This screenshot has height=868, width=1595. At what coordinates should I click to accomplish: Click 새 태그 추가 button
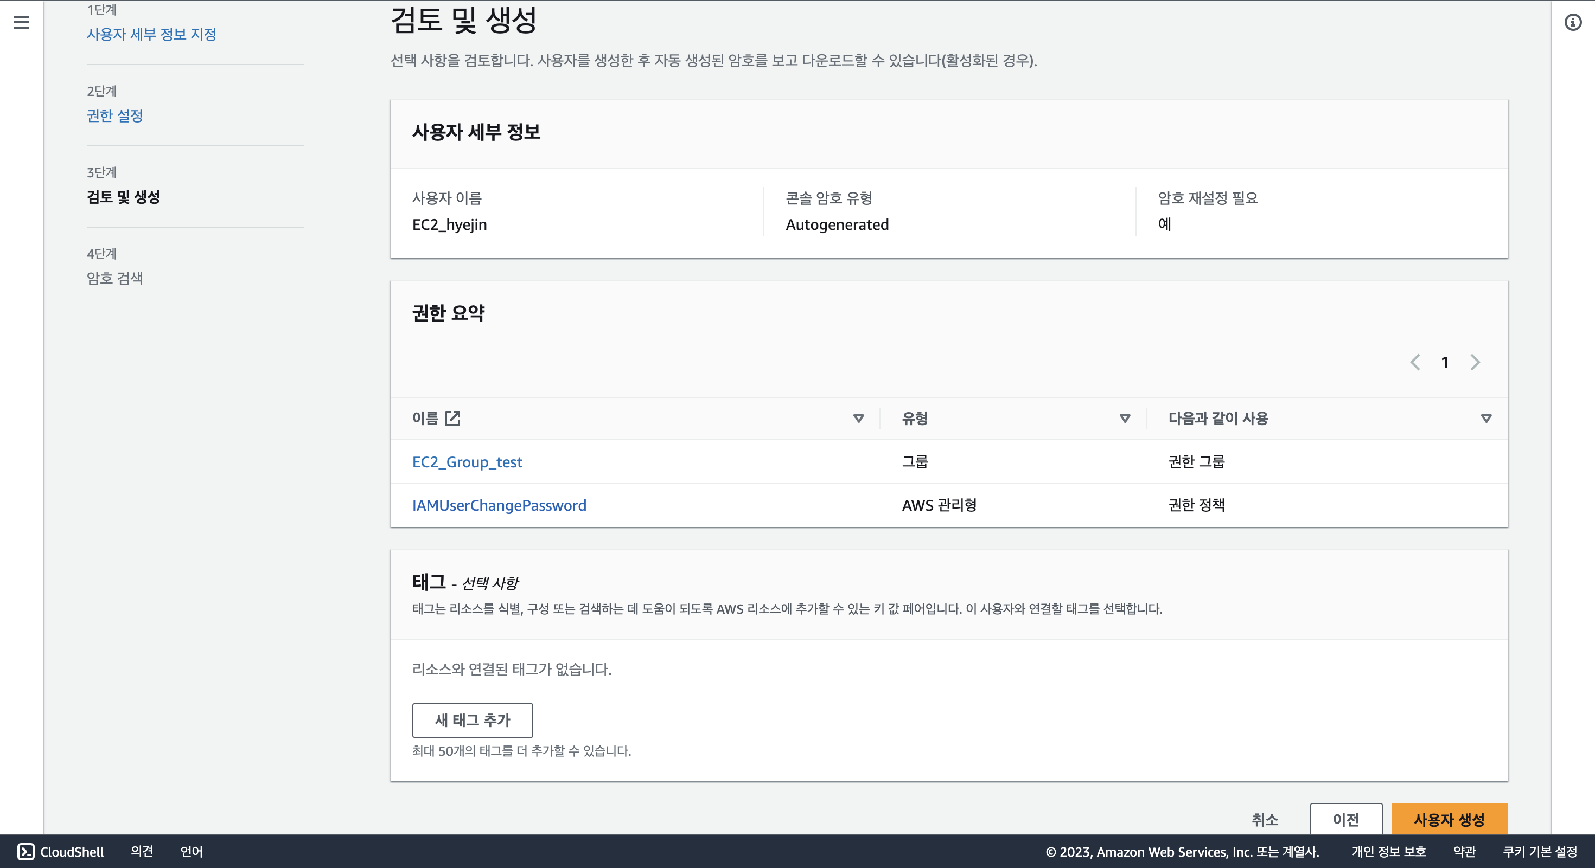[473, 720]
